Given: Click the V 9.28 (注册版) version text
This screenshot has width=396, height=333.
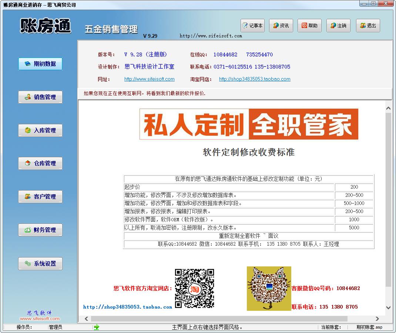Looking at the screenshot, I should click(145, 54).
